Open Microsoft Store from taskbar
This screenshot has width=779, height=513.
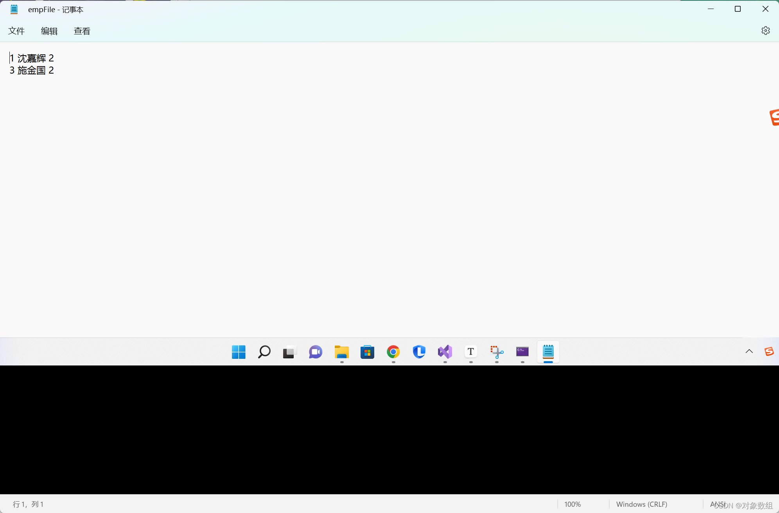point(367,352)
